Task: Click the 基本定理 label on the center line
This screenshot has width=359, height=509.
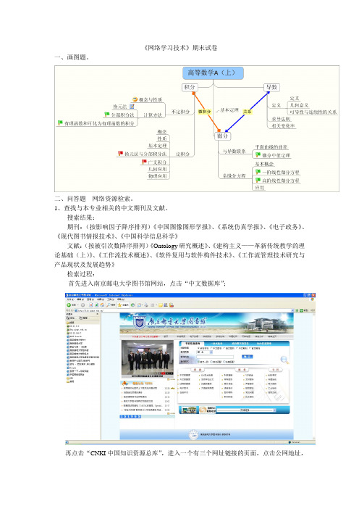Action: tap(229, 110)
